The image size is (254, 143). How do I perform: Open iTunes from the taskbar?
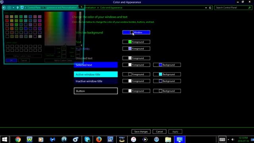point(133,139)
